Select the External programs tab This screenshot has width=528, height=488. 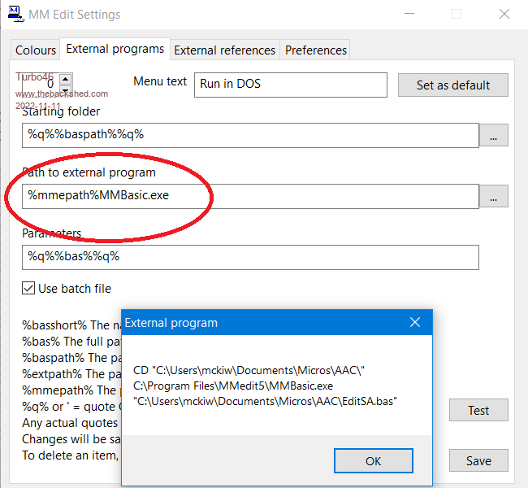click(115, 50)
